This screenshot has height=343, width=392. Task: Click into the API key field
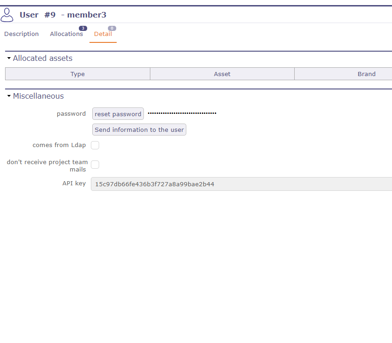[x=240, y=184]
